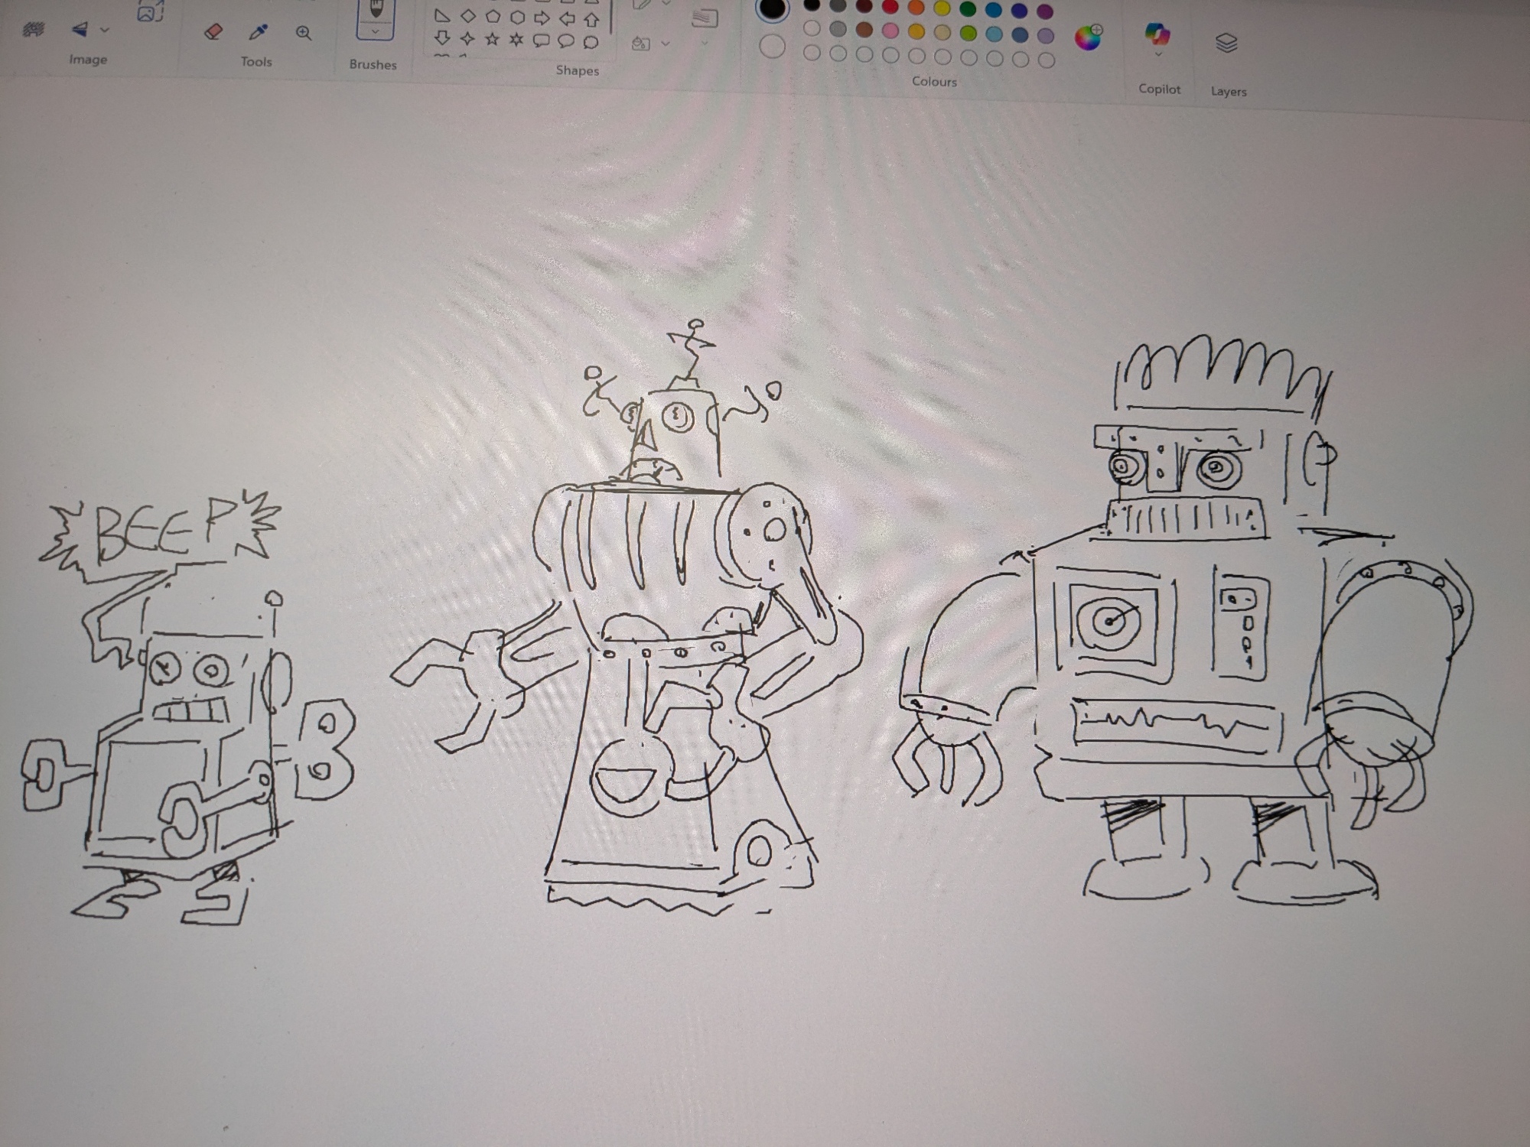Select the five-point star shape
Image resolution: width=1530 pixels, height=1147 pixels.
(x=492, y=39)
